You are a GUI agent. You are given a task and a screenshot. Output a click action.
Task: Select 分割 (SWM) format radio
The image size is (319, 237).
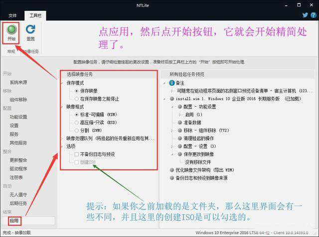(76, 130)
